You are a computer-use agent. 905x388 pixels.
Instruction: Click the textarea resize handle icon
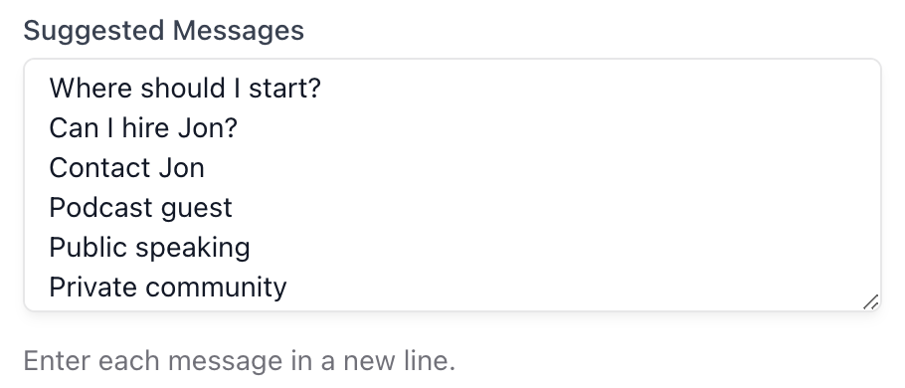tap(870, 301)
